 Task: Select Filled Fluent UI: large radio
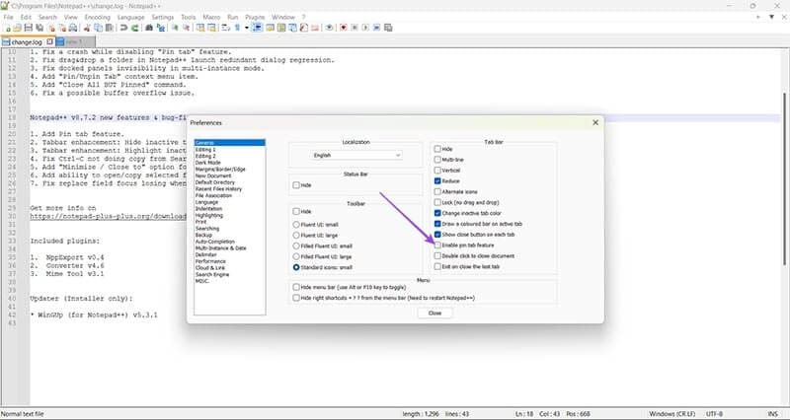coord(296,256)
